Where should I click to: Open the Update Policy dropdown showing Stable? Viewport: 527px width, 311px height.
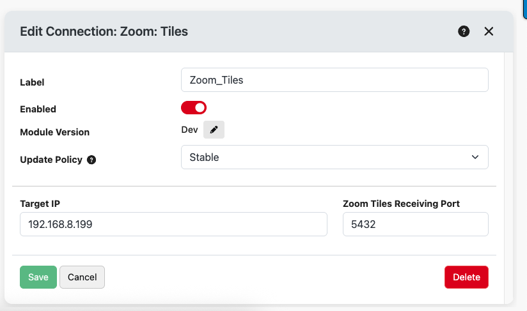(x=334, y=157)
